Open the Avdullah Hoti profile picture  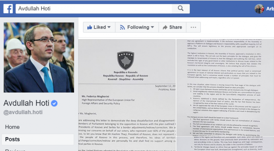click(39, 58)
